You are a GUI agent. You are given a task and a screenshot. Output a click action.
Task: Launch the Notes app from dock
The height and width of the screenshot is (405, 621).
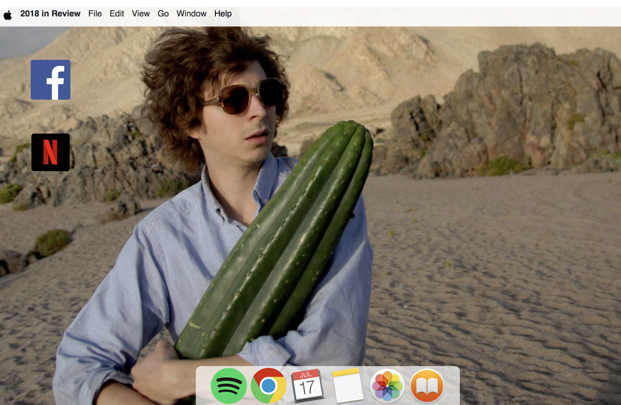tap(347, 386)
